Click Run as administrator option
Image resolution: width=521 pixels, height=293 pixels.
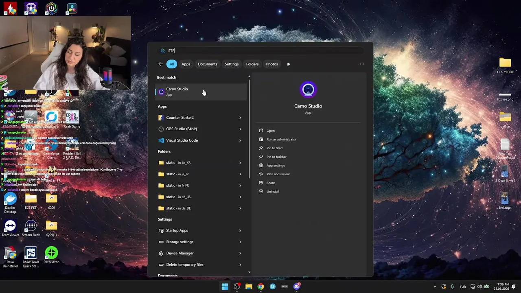281,140
